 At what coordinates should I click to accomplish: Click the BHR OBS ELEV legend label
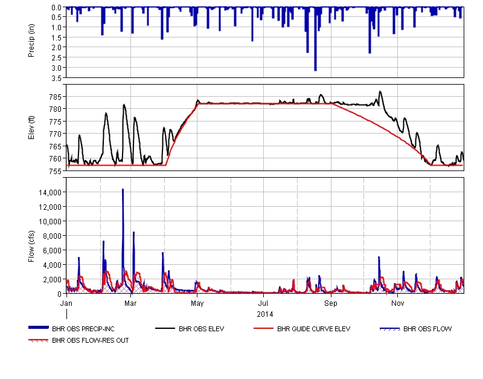coord(202,329)
